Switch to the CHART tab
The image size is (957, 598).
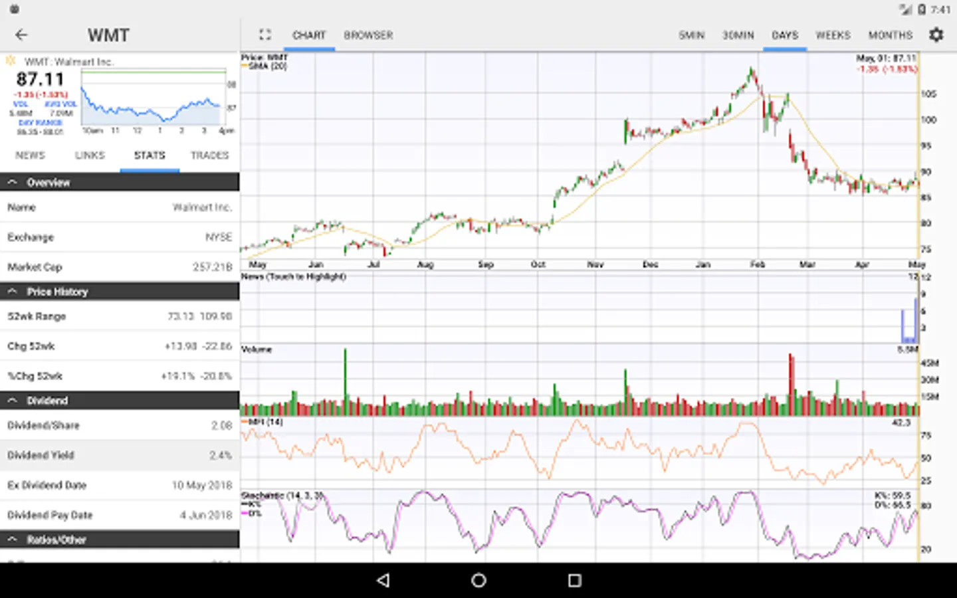pyautogui.click(x=309, y=35)
